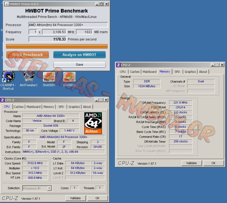Screen dimensions: 227x203
Task: Switch to SPD tab in Memory window
Action: [x=177, y=72]
